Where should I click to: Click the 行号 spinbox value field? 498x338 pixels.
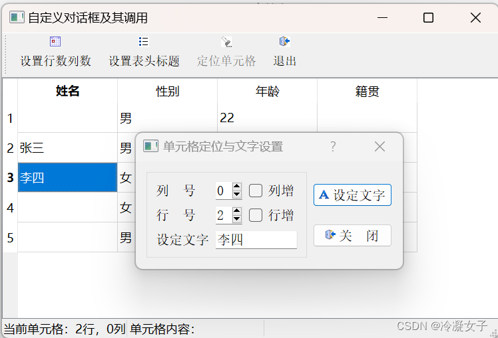tap(224, 215)
